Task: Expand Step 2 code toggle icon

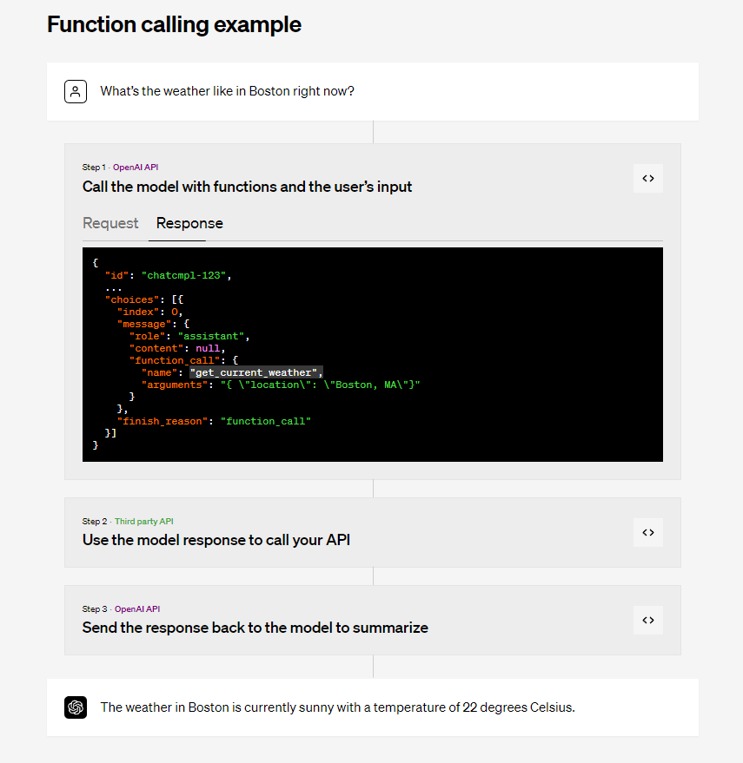Action: [647, 532]
